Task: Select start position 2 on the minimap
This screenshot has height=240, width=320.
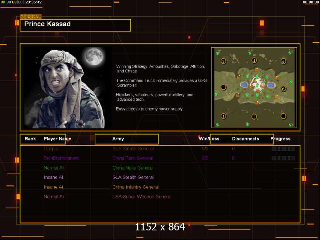Action: tap(254, 117)
